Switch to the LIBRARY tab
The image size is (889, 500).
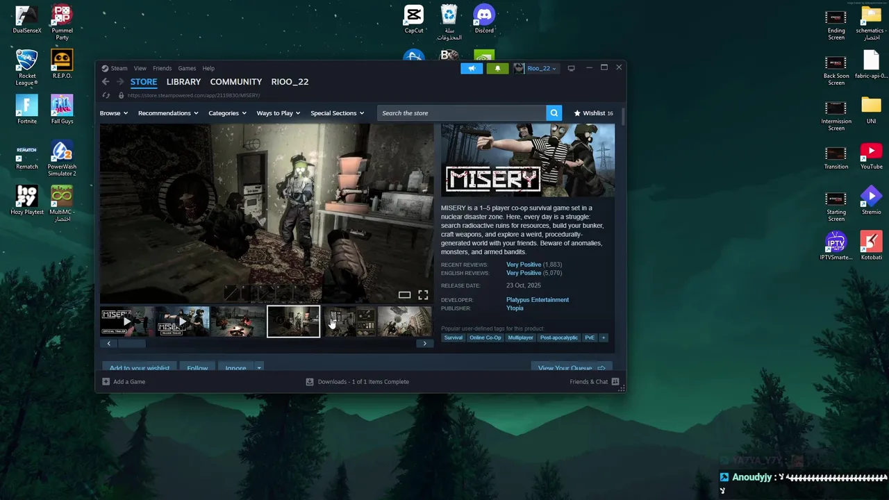pyautogui.click(x=183, y=82)
